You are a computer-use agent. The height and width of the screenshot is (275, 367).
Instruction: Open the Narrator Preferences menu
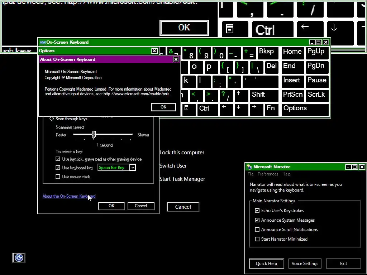(268, 174)
